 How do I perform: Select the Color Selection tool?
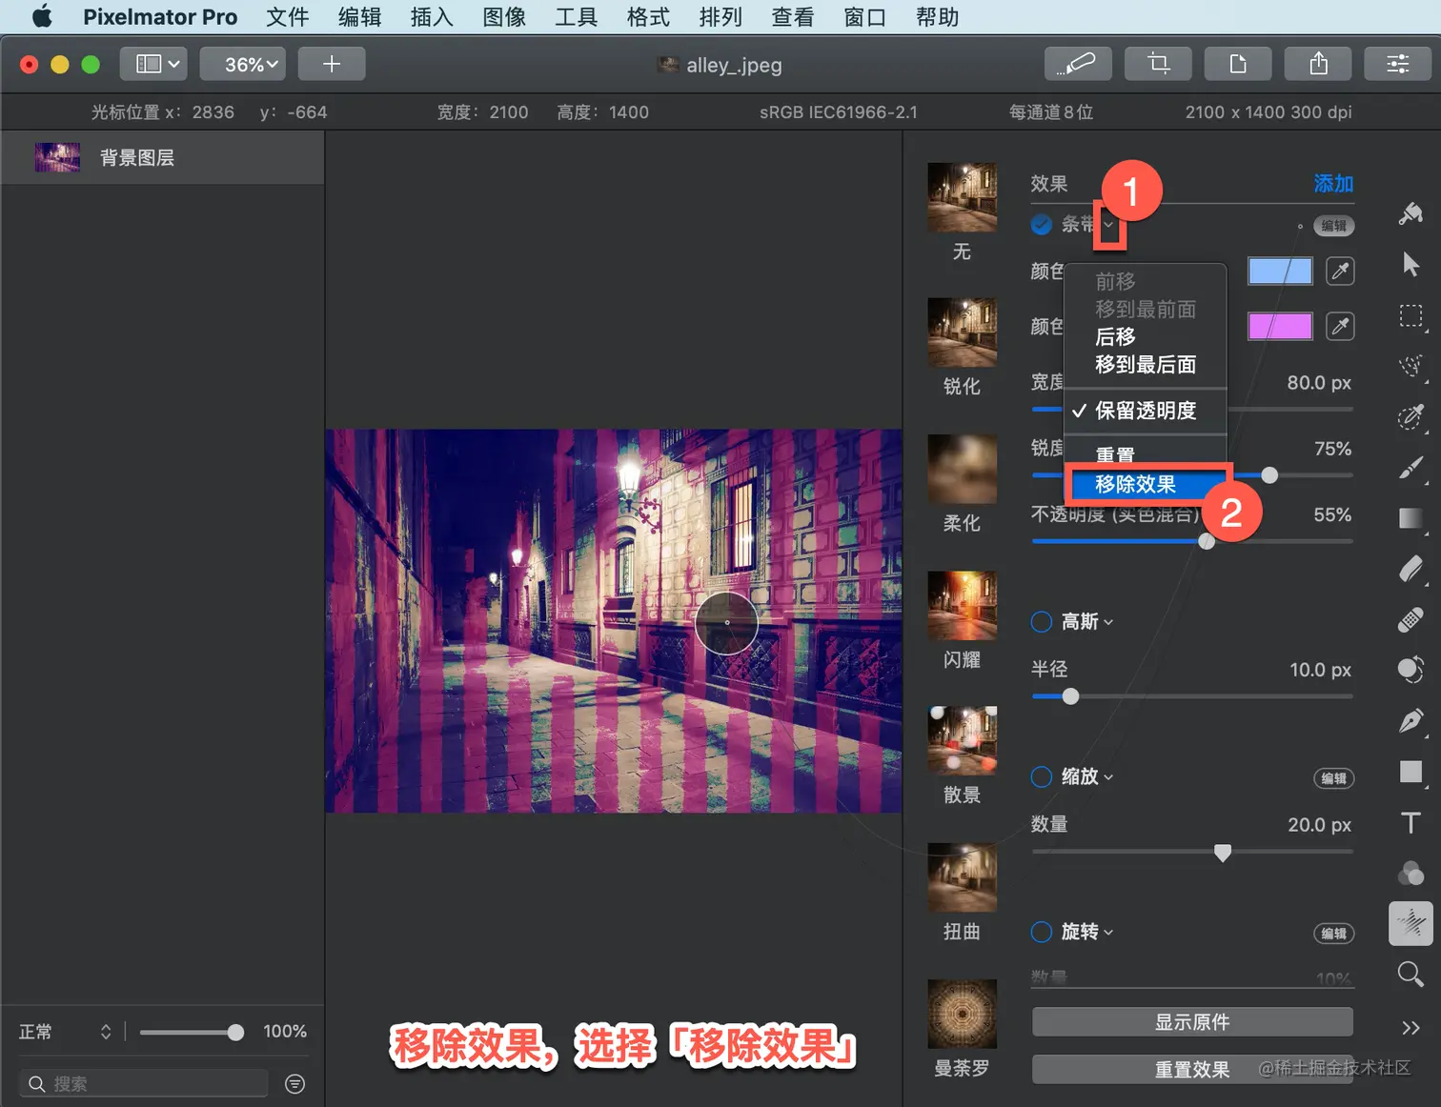[1411, 416]
